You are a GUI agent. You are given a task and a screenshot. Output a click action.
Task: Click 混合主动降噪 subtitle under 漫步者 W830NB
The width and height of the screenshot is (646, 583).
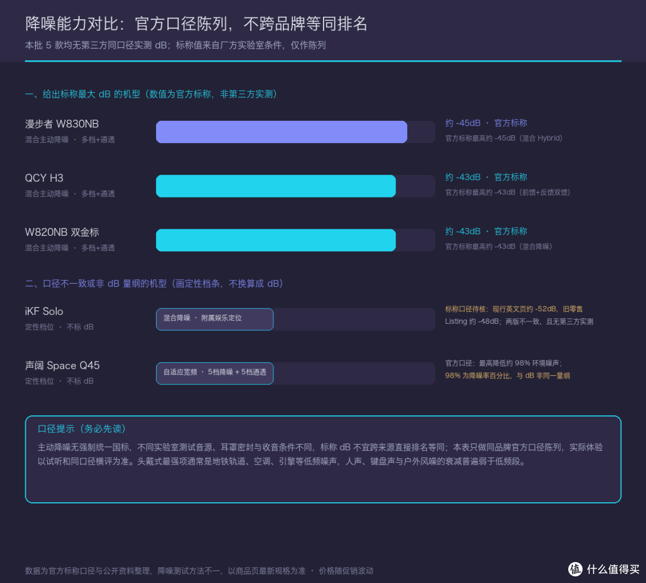[x=70, y=140]
